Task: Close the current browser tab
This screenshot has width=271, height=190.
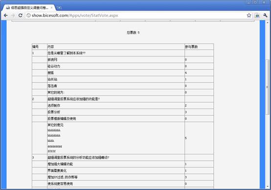Action: pos(51,8)
